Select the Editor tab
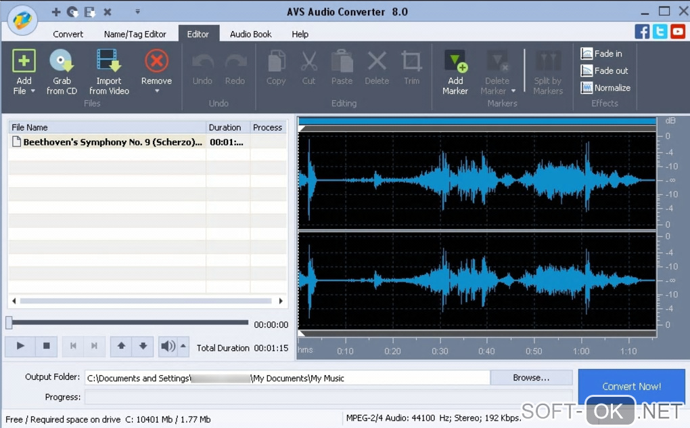Screen dimensions: 690x428 click(x=198, y=34)
